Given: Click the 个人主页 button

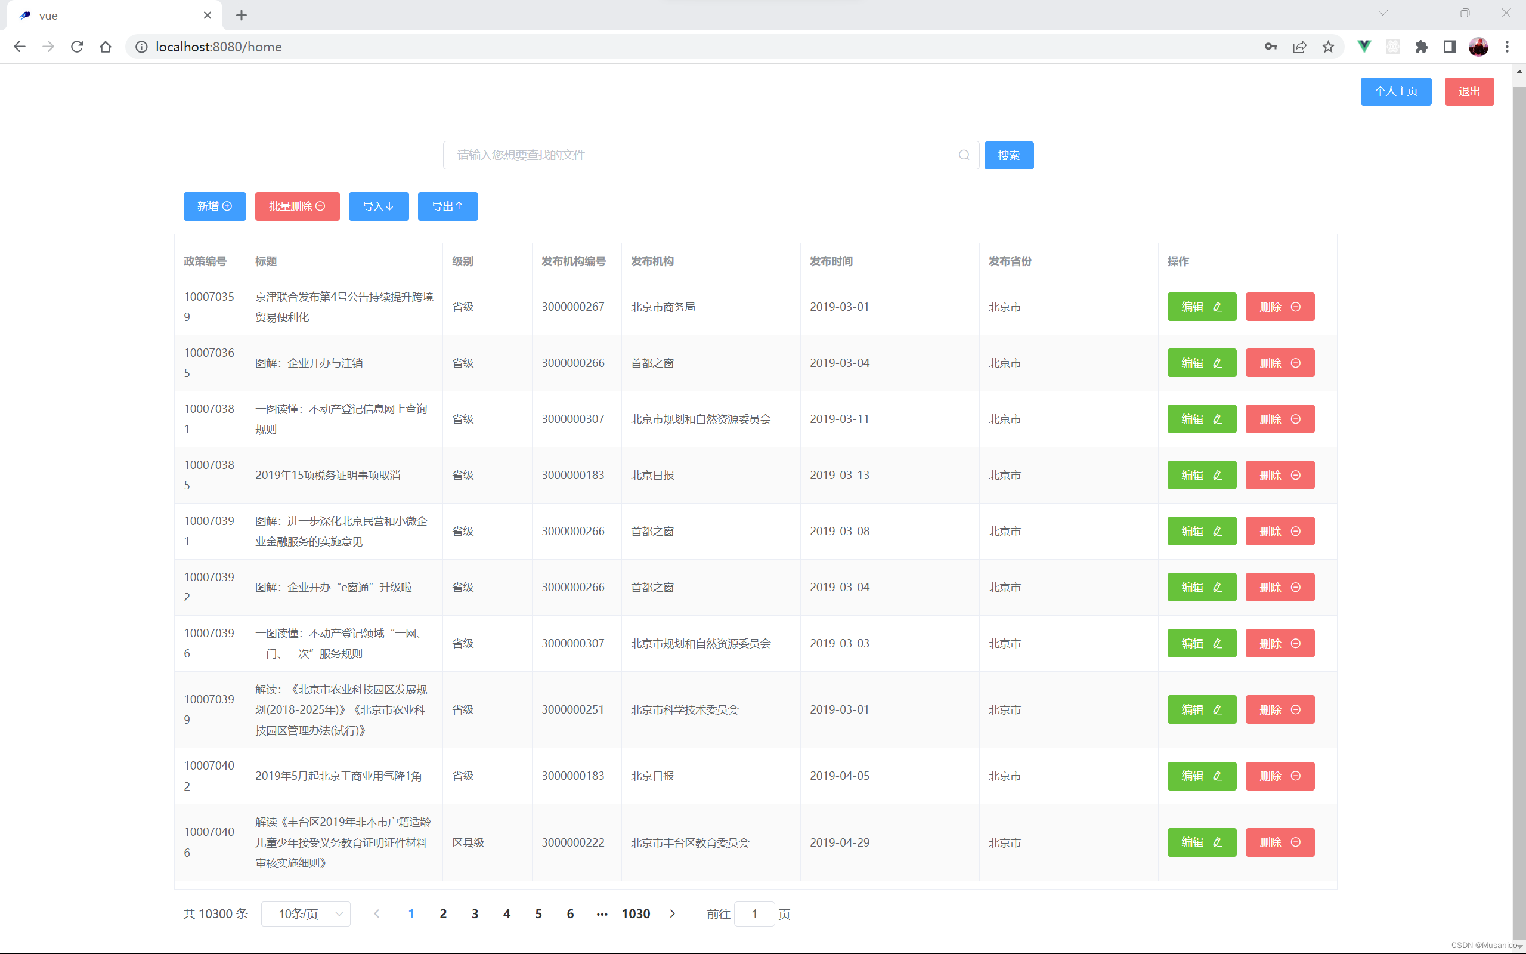Looking at the screenshot, I should (1396, 91).
